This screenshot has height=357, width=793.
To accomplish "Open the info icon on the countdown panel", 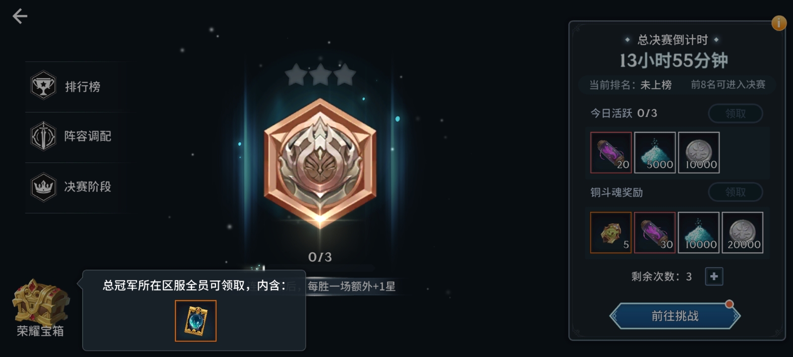I will click(779, 22).
